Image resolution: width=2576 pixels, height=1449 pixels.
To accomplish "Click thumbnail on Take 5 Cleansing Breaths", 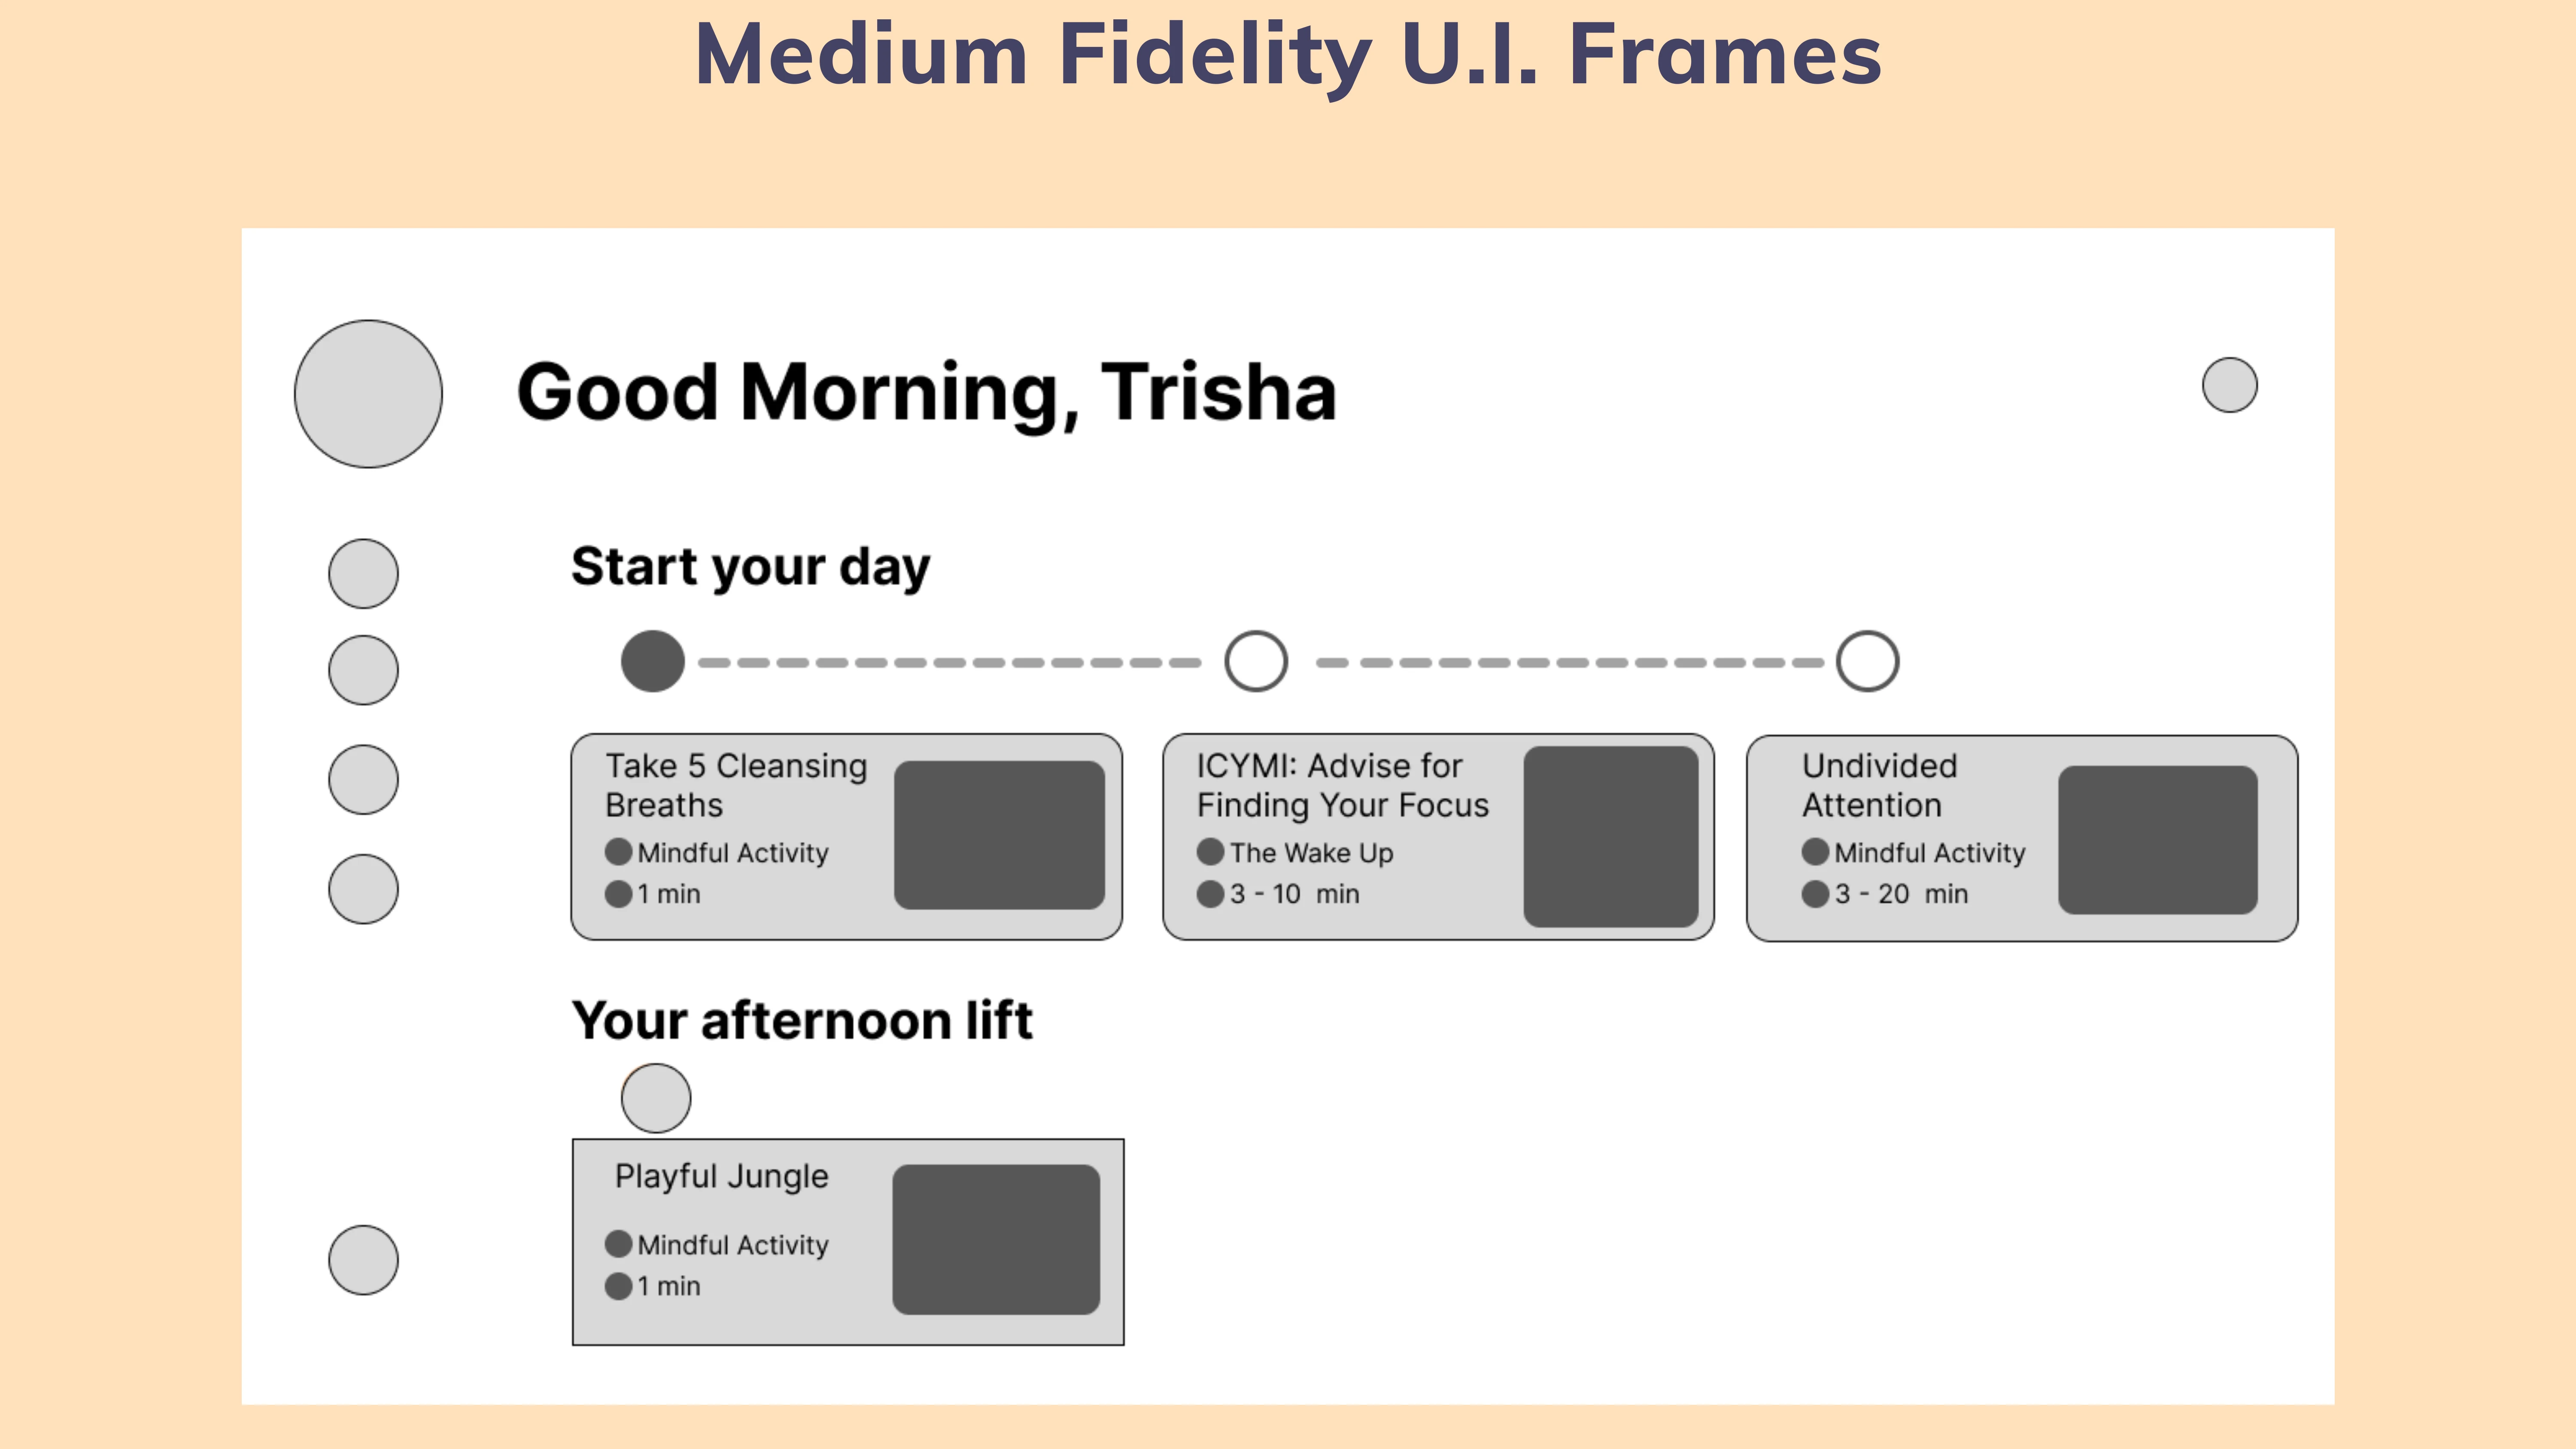I will coord(999,835).
